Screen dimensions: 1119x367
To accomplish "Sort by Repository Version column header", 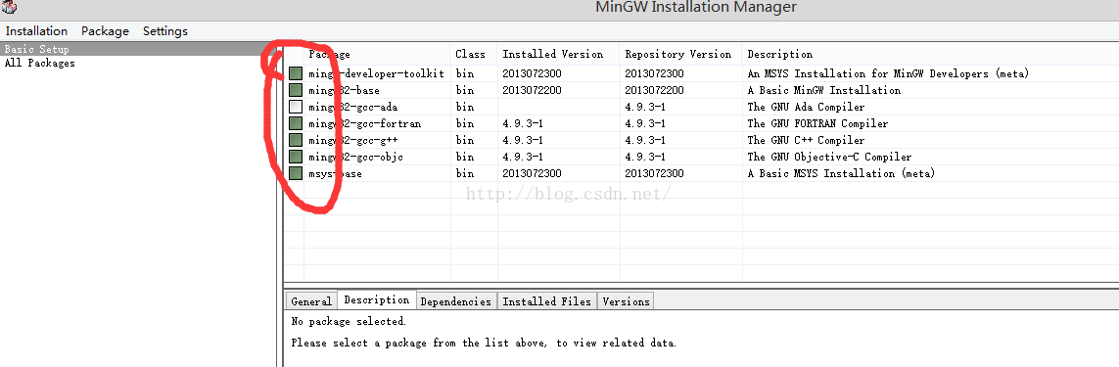I will [680, 54].
